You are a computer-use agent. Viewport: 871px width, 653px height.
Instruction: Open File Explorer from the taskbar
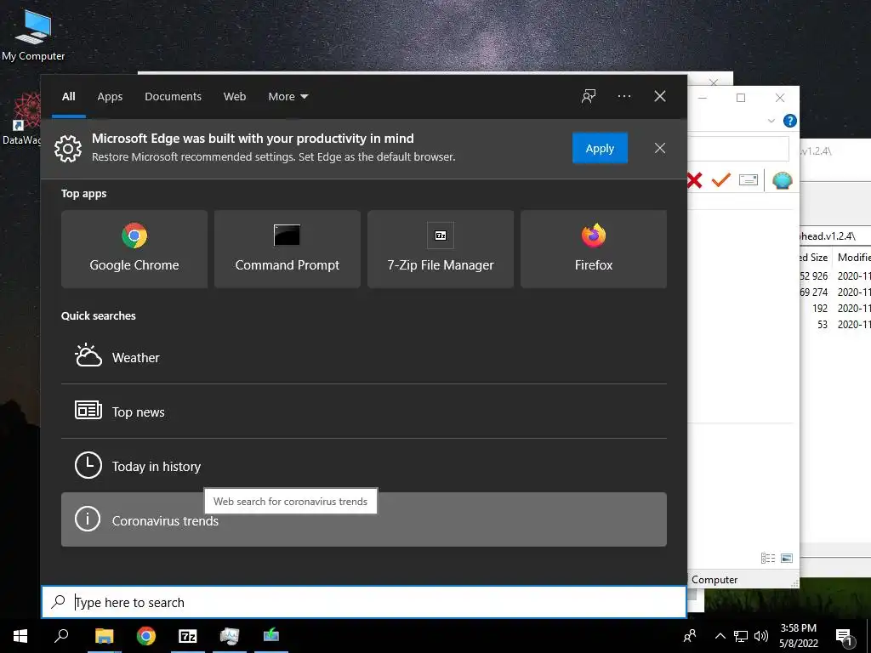coord(104,636)
